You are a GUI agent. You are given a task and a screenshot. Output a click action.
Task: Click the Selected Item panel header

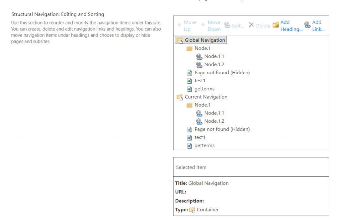191,167
